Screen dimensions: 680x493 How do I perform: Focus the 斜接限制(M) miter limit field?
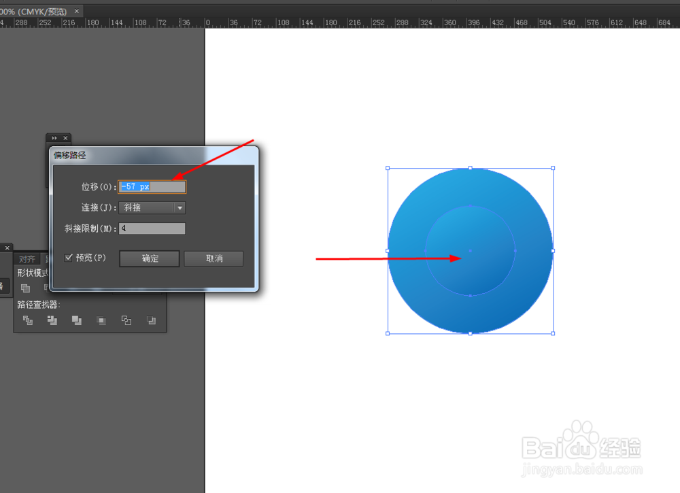pyautogui.click(x=152, y=228)
